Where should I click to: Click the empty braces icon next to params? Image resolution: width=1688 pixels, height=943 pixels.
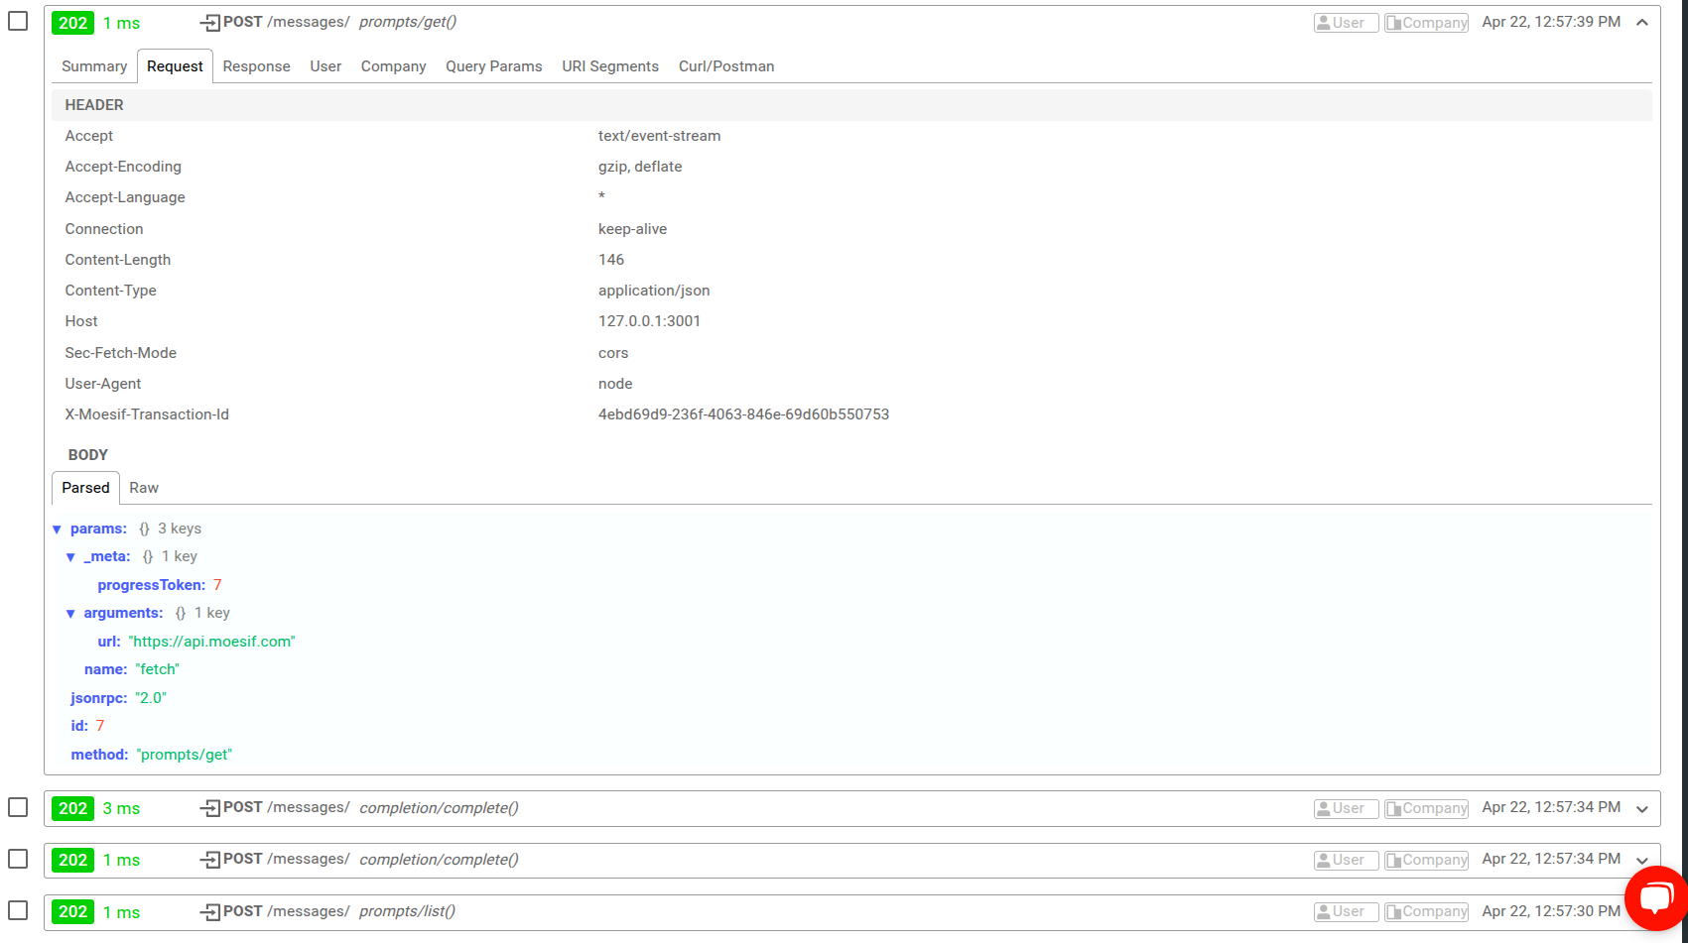[x=143, y=528]
